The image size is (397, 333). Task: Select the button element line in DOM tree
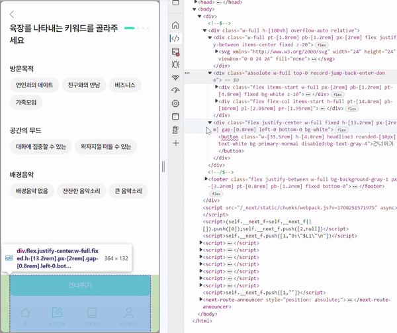click(307, 144)
